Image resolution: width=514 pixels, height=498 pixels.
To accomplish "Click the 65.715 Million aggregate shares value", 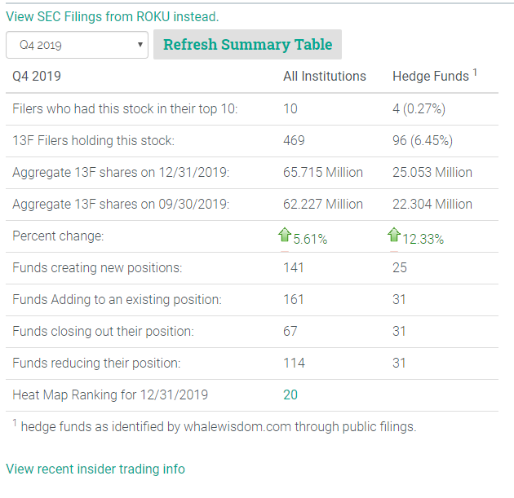I will 323,172.
